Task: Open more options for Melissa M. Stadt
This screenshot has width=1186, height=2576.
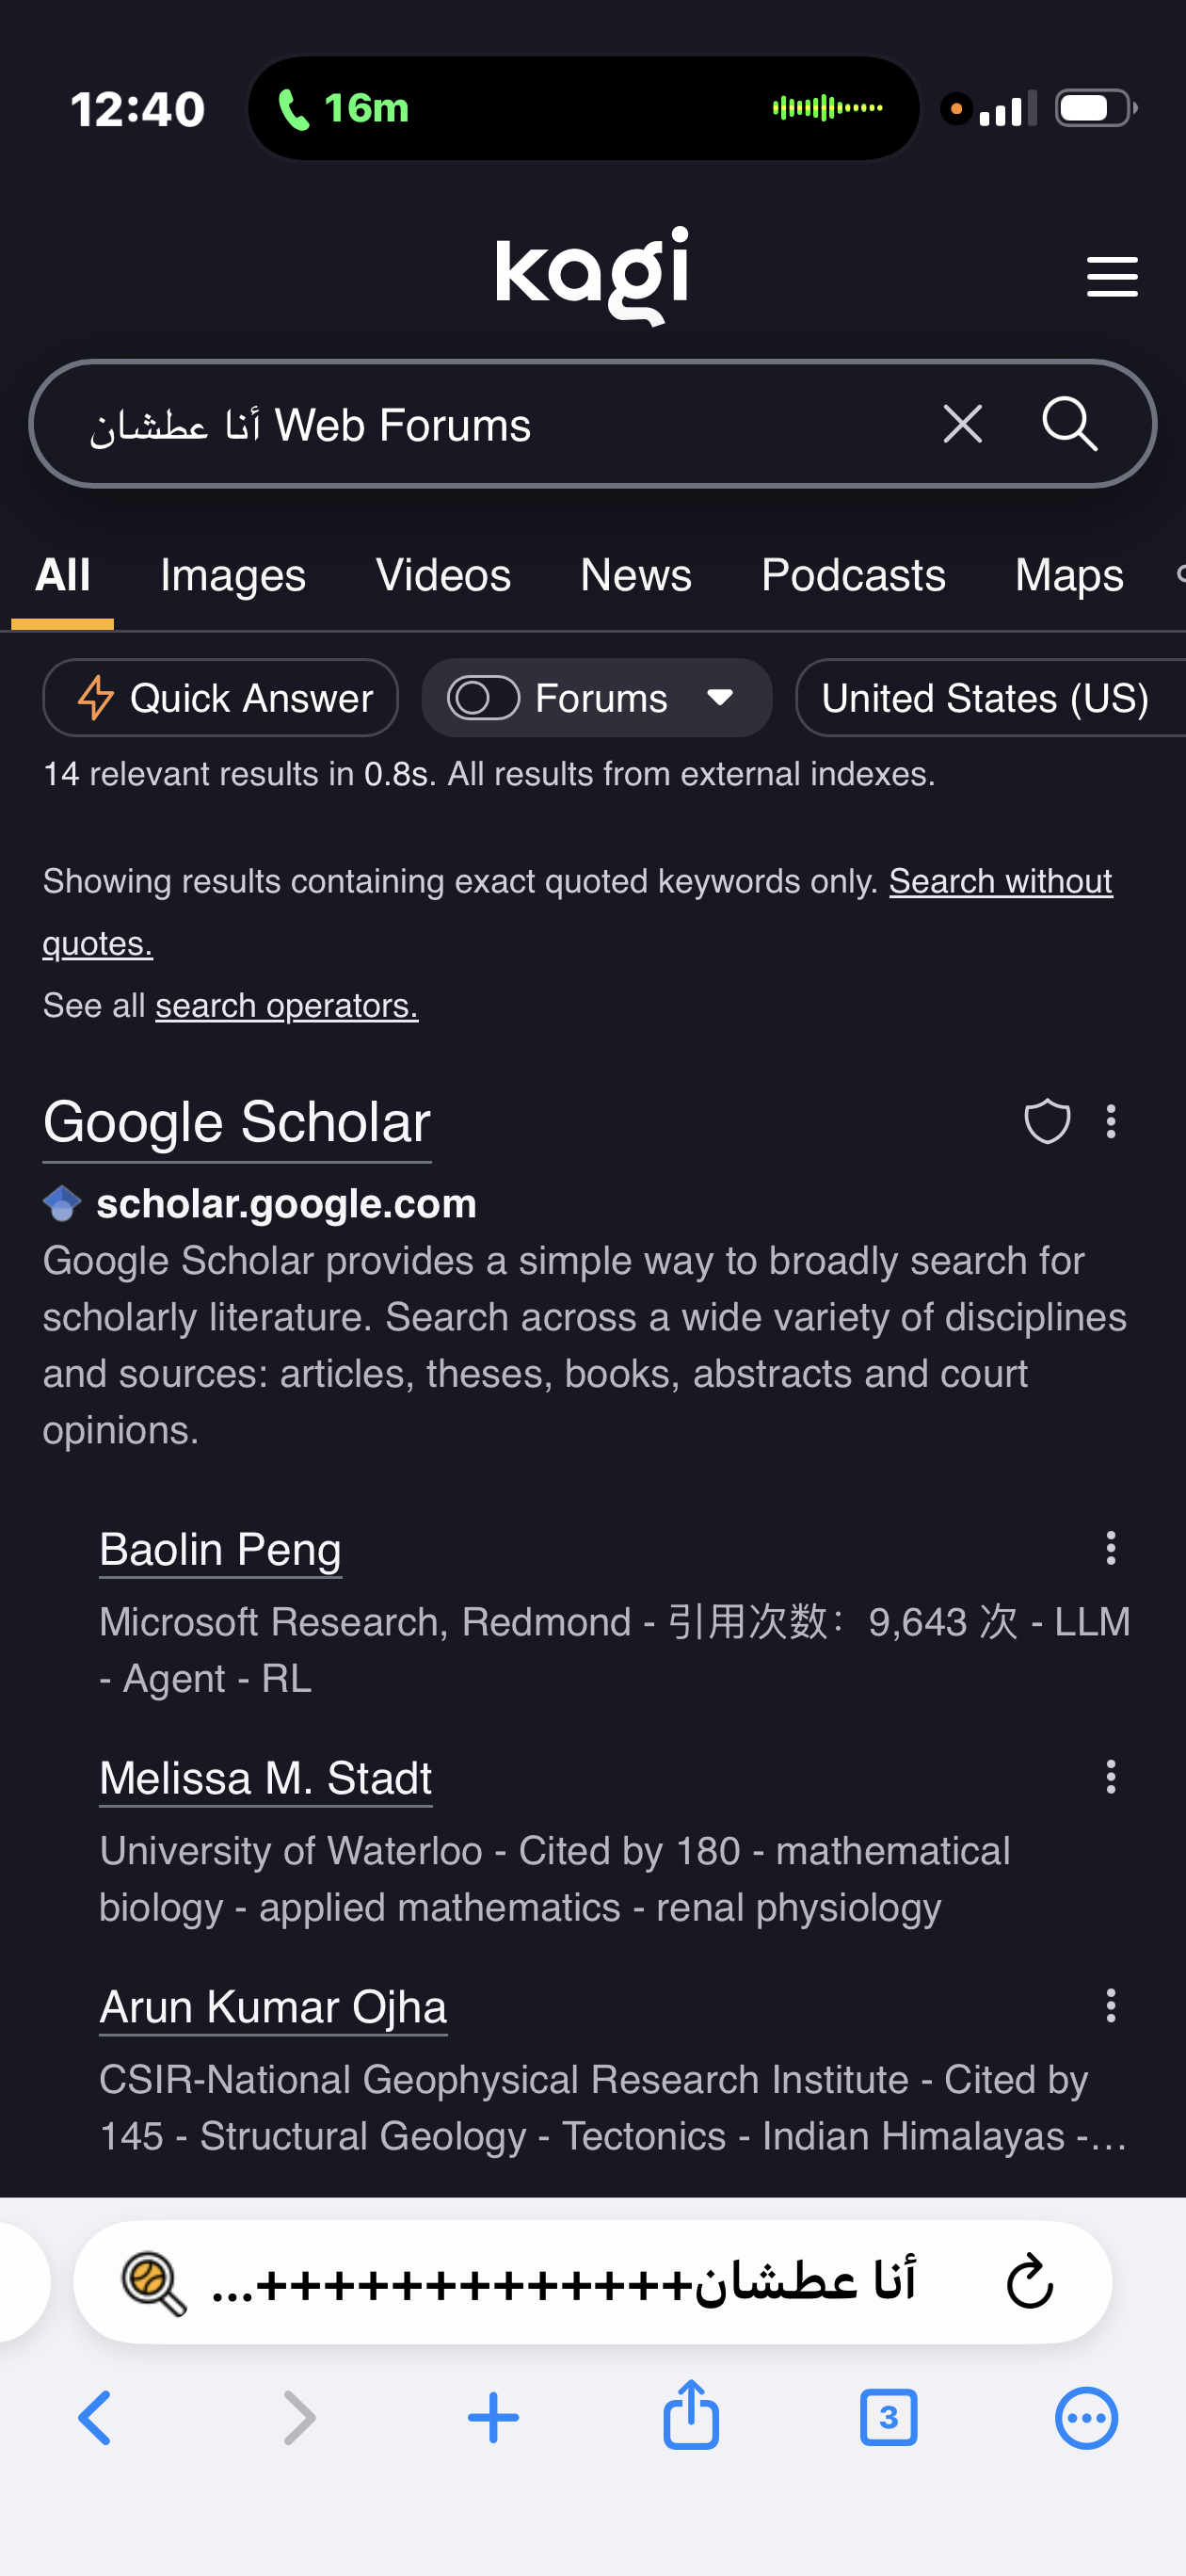Action: (1110, 1777)
